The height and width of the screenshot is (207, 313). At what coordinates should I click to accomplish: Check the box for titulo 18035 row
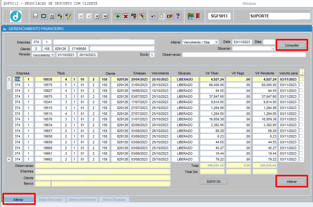[x=301, y=79]
